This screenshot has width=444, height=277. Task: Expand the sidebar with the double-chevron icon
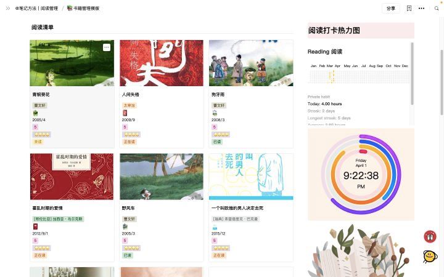(x=8, y=9)
